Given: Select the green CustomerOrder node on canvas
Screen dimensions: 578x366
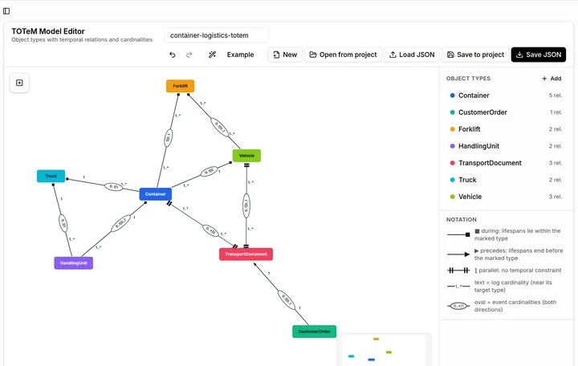Looking at the screenshot, I should [315, 331].
